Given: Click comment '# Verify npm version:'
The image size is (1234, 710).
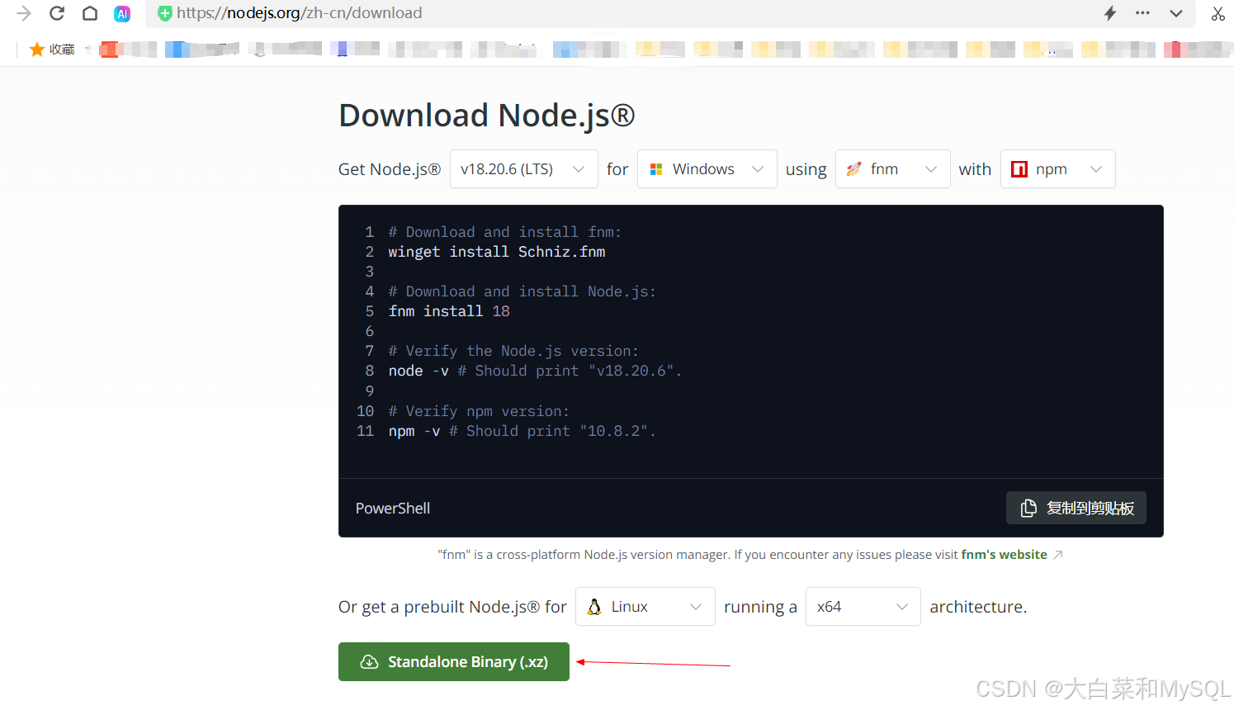Looking at the screenshot, I should (479, 411).
